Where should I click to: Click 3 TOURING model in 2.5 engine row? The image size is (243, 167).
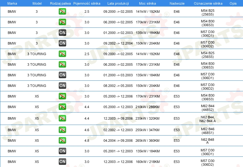coord(37,54)
